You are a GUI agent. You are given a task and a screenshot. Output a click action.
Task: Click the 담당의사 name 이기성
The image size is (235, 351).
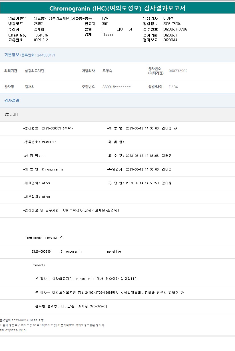point(168,18)
